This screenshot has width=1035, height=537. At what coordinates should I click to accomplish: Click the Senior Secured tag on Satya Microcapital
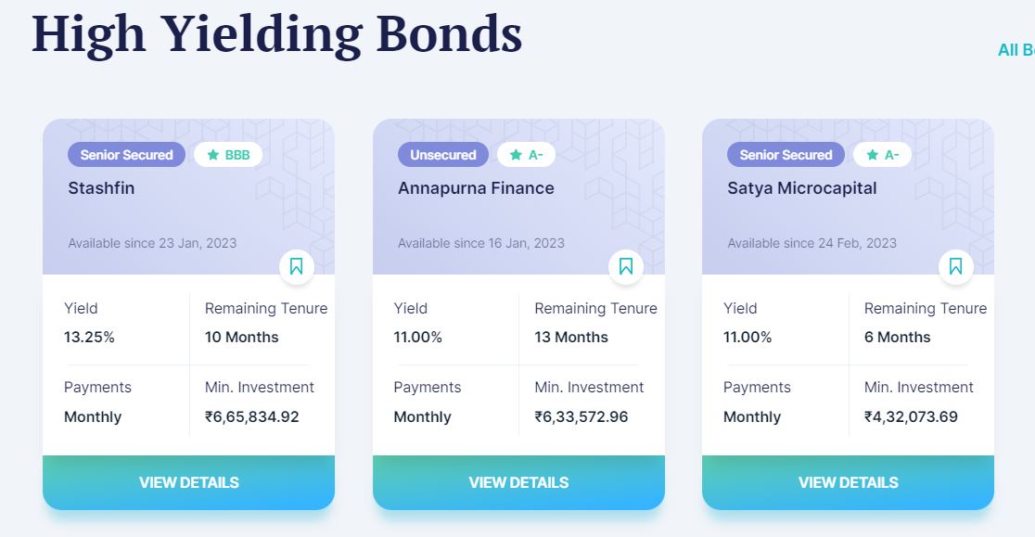(x=786, y=155)
